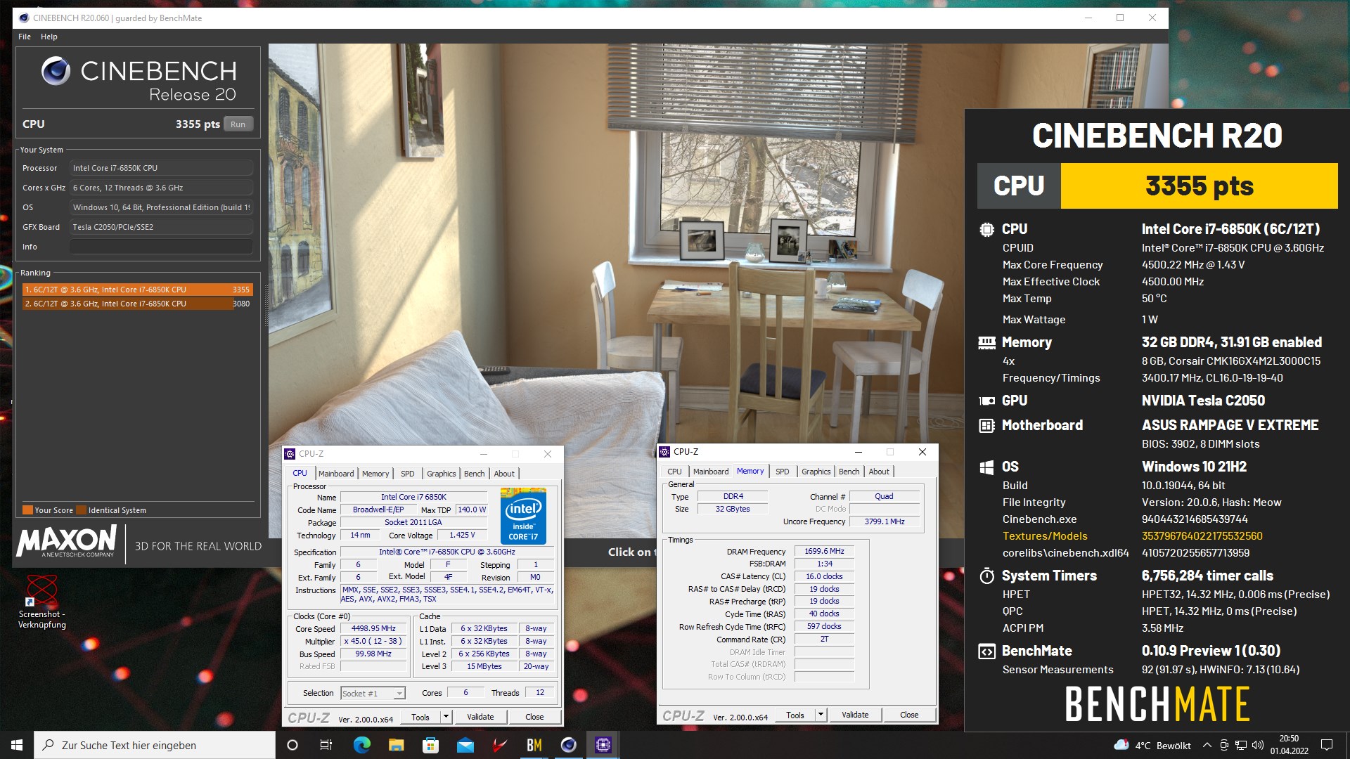Click the Motherboard icon in BenchMate panel
This screenshot has width=1350, height=759.
[986, 425]
